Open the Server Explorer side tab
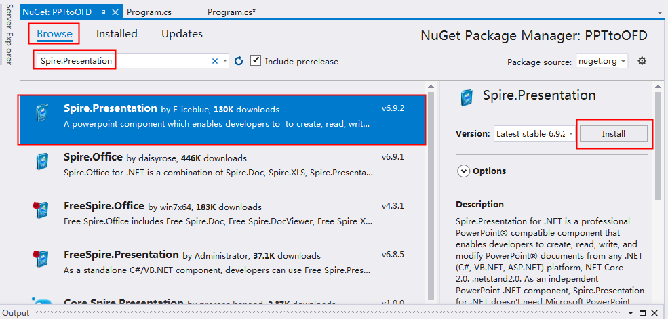Viewport: 668px width, 319px height. click(x=8, y=35)
